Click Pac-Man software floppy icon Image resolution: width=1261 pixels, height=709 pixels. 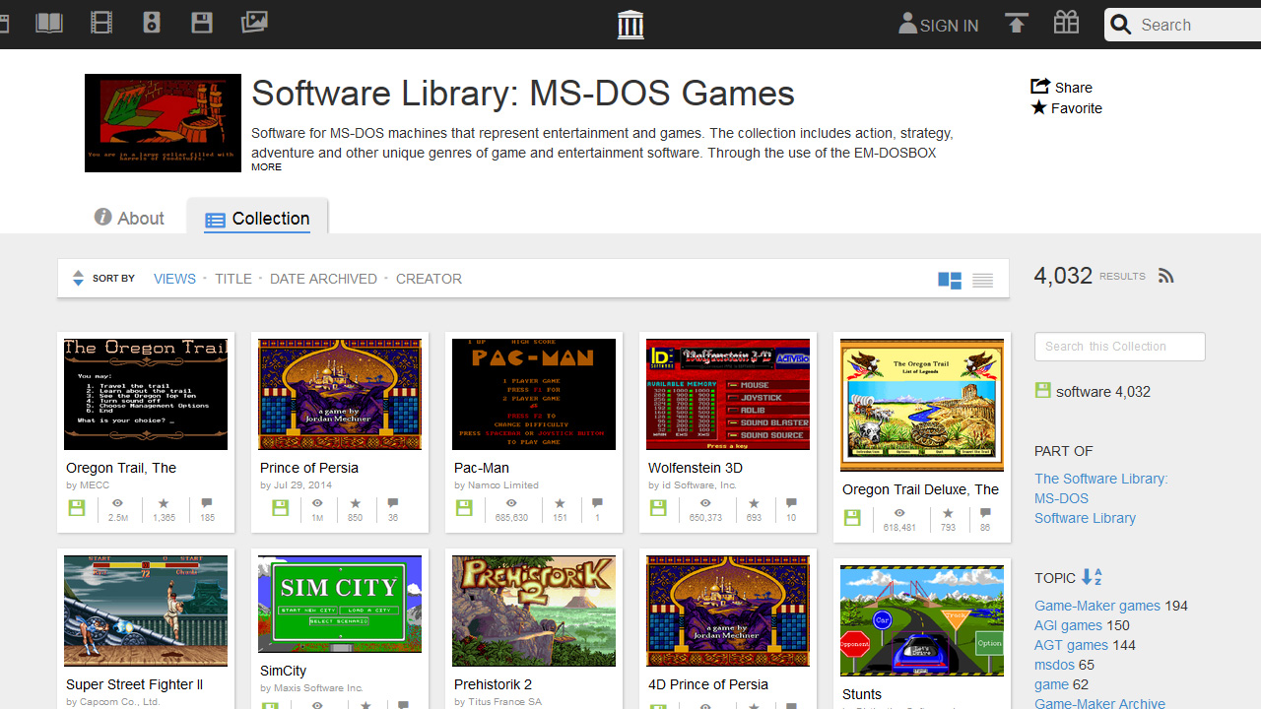click(x=465, y=508)
